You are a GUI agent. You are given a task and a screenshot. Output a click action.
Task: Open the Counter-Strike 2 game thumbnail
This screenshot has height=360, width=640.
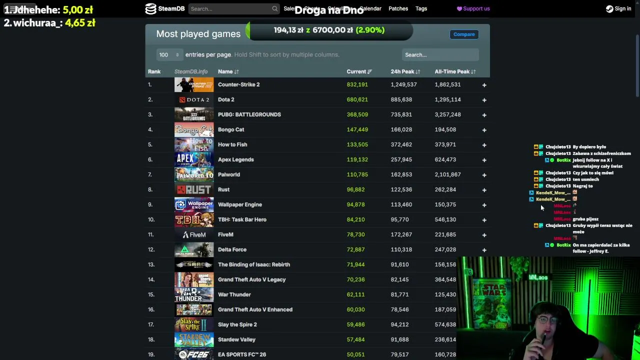(x=194, y=84)
